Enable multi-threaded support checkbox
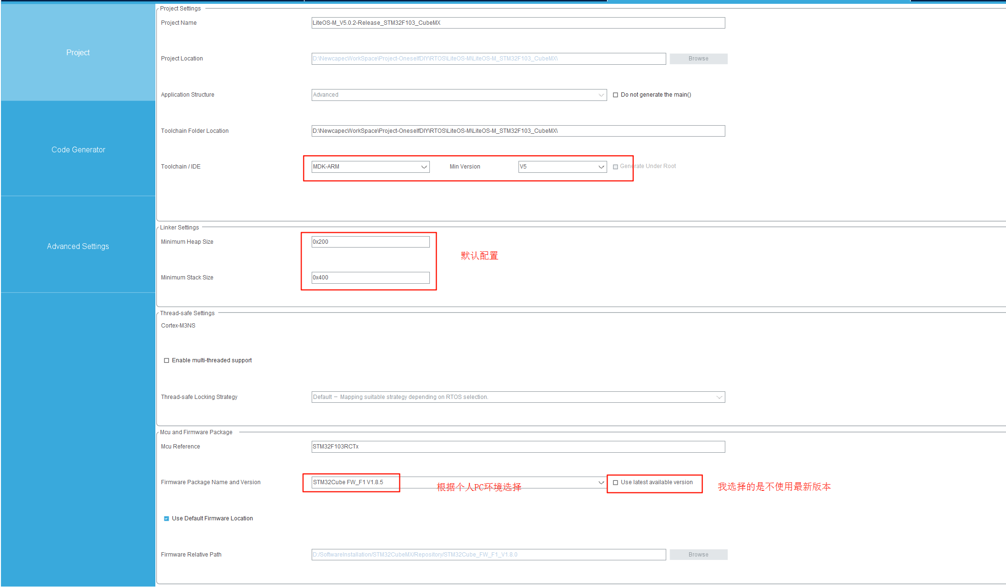Viewport: 1006px width, 587px height. tap(166, 360)
